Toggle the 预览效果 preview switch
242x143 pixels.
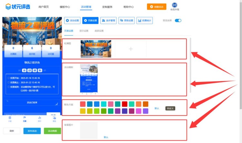point(178,21)
